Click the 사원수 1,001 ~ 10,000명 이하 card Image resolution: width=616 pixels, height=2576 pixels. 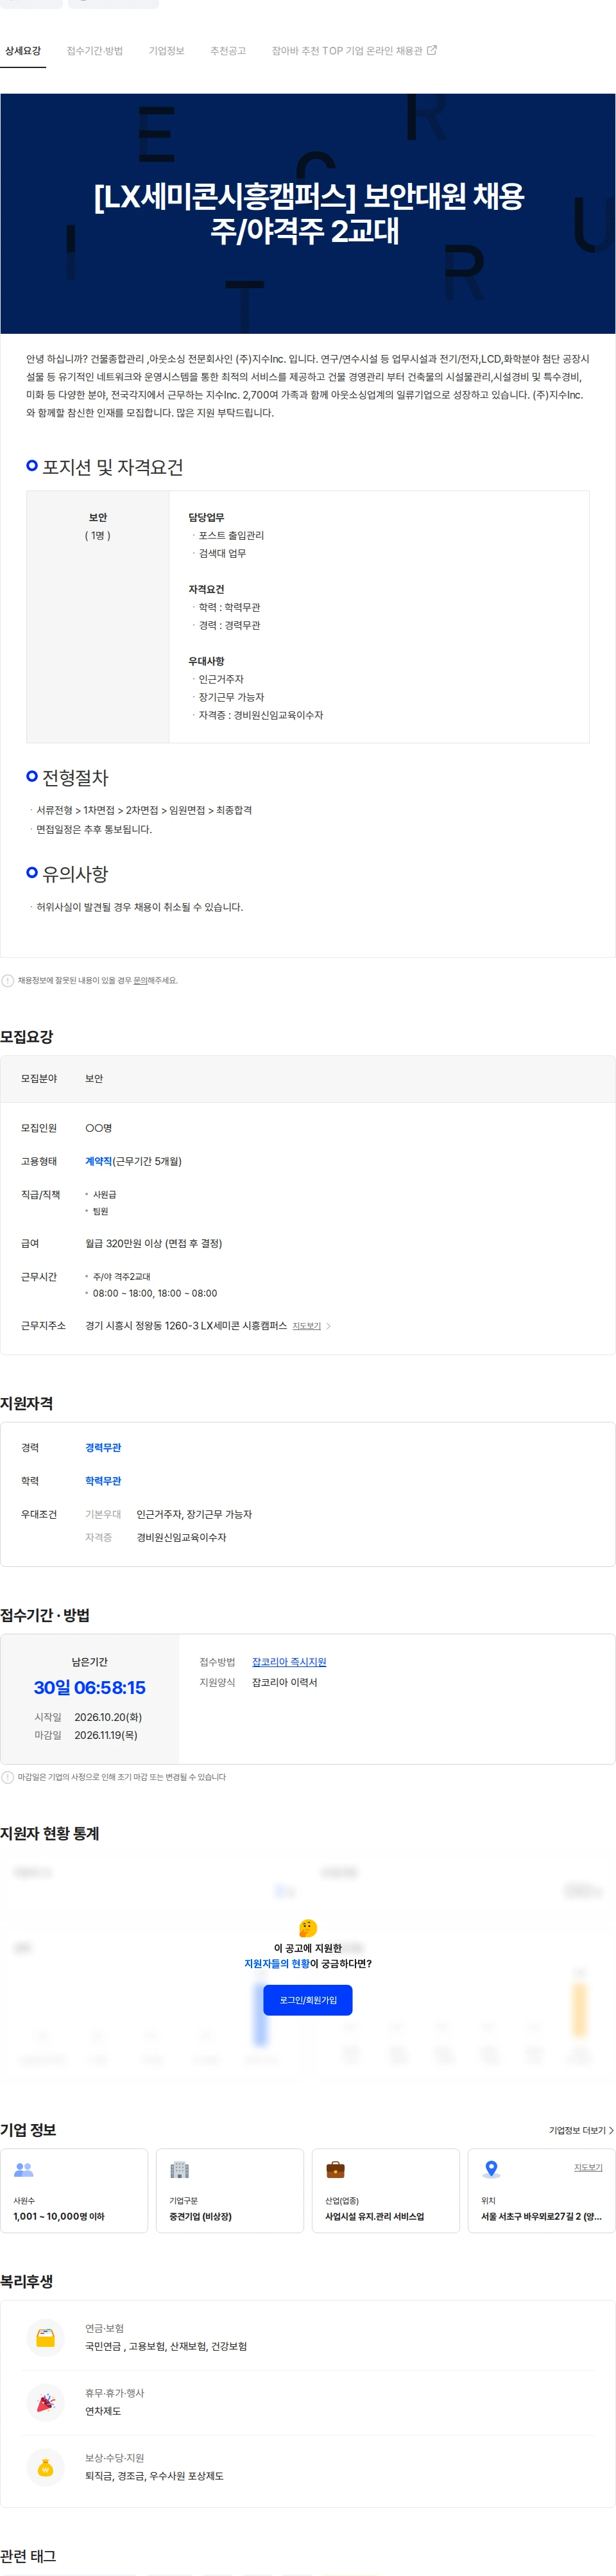(x=74, y=2190)
